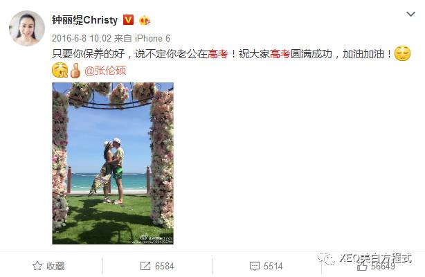
Task: Click the repost share icon
Action: coord(145,266)
